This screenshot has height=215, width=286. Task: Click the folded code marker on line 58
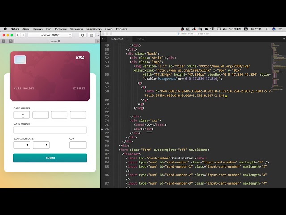click(x=226, y=96)
